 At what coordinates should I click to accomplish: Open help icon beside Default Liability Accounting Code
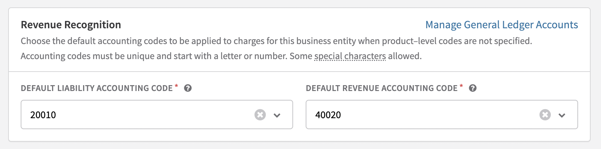click(188, 88)
